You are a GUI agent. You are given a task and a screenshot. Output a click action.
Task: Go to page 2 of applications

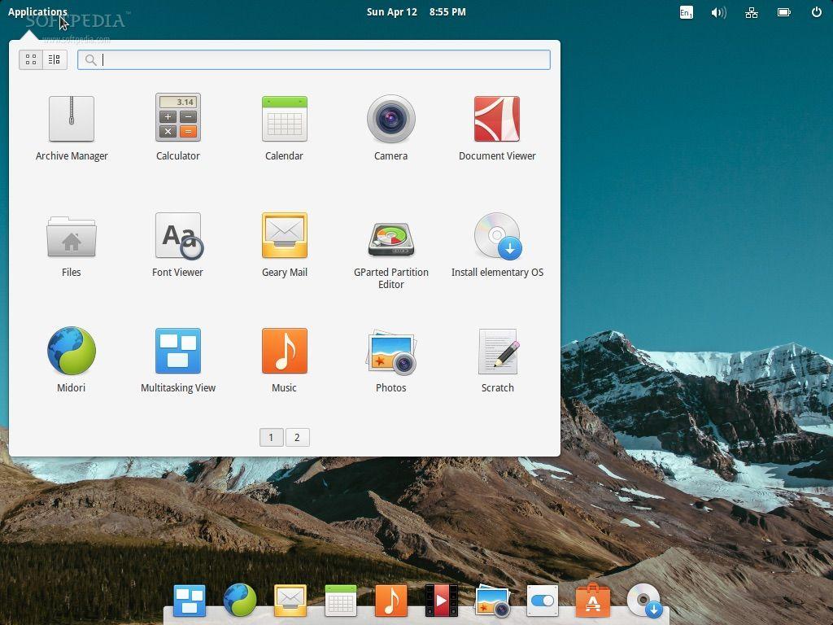(297, 437)
